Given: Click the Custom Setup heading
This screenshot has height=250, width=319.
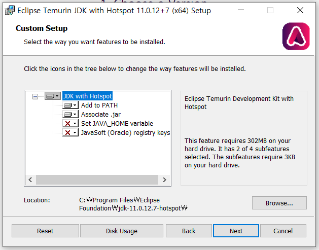Looking at the screenshot, I should [42, 28].
